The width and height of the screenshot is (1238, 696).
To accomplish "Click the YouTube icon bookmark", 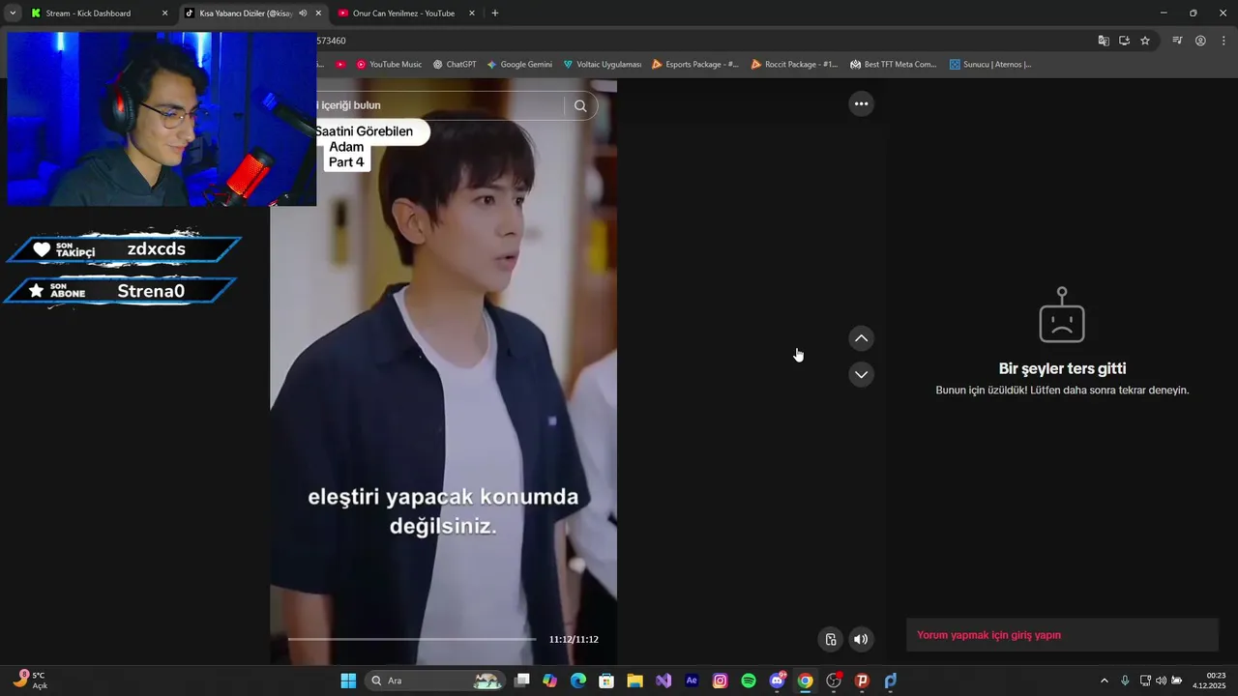I will pos(340,65).
